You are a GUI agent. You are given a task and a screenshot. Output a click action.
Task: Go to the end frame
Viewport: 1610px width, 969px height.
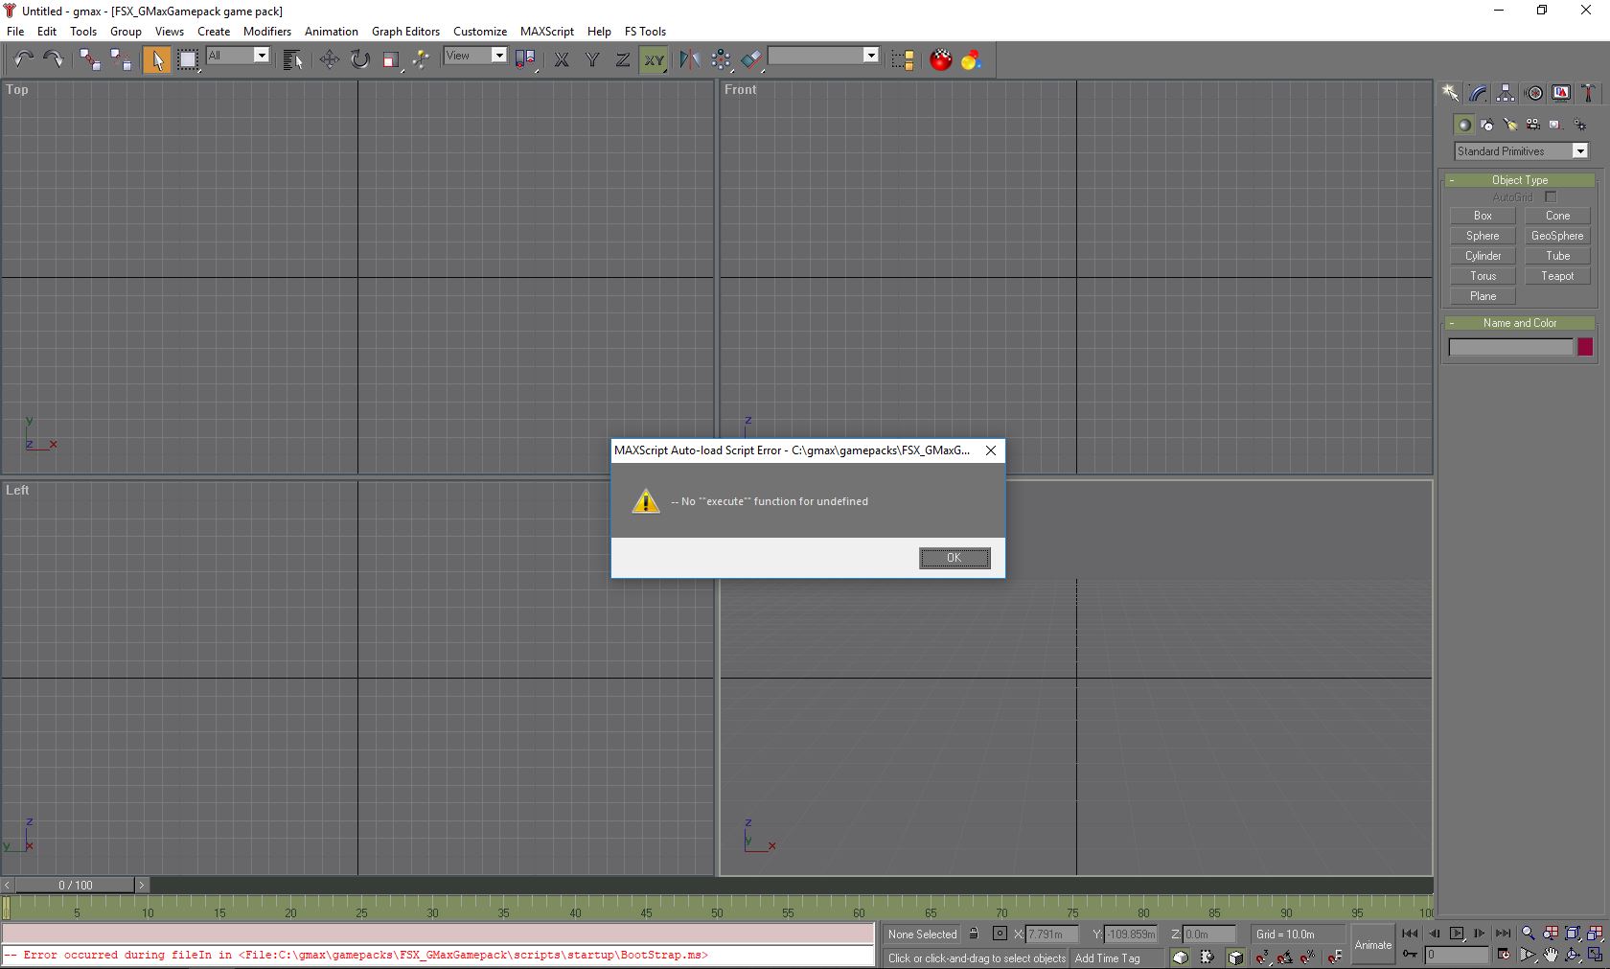coord(1503,934)
